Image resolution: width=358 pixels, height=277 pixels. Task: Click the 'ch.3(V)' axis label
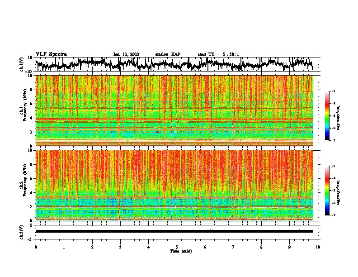click(22, 232)
